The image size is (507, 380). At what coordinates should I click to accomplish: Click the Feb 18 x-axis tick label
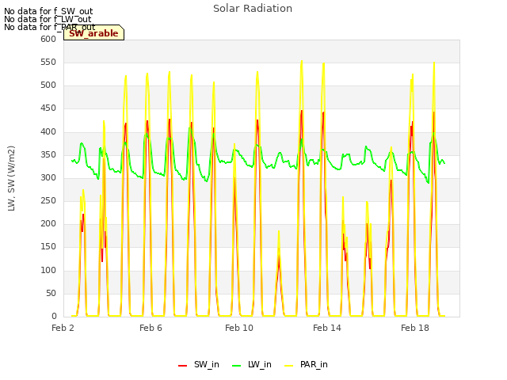pos(415,328)
